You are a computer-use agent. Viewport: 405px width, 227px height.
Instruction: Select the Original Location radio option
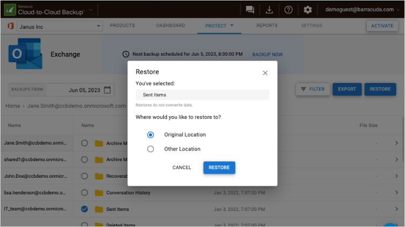click(150, 135)
